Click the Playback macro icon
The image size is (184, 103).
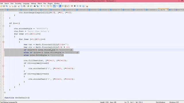coord(78,6)
